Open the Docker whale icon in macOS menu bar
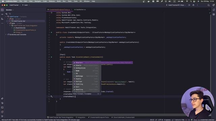216x121 pixels. point(148,1)
